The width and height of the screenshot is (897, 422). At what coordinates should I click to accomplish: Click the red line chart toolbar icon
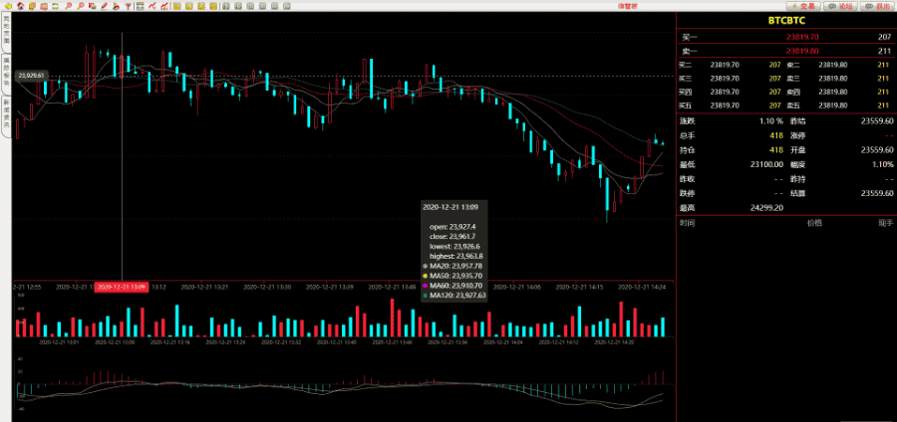pyautogui.click(x=151, y=6)
